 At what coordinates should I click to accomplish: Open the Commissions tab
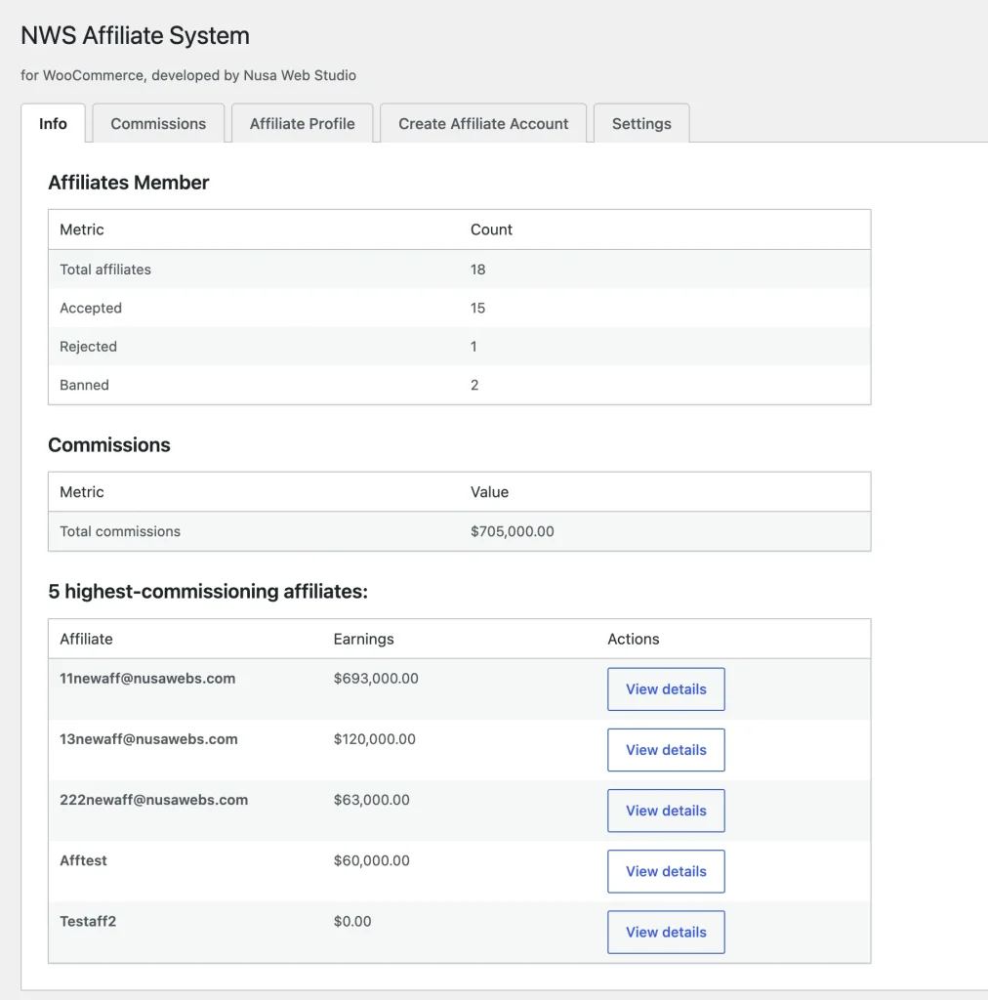point(158,124)
